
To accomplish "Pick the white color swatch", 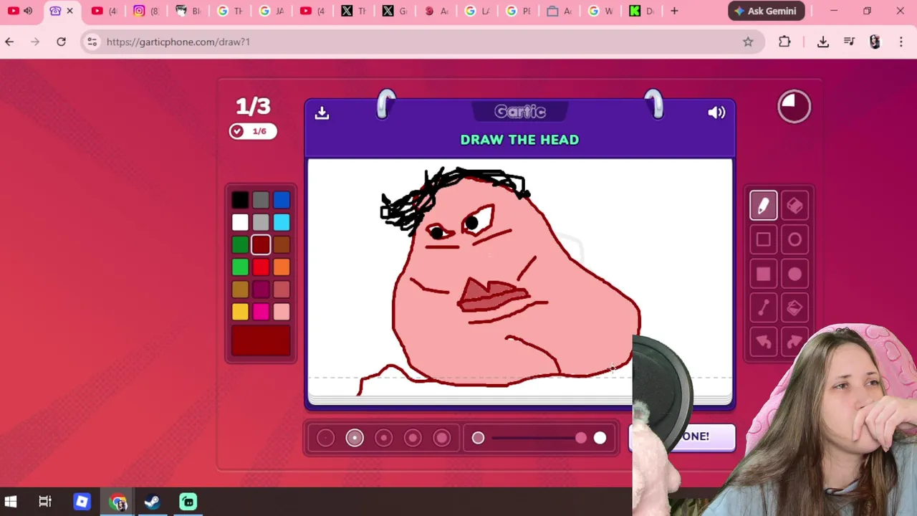I will point(240,222).
